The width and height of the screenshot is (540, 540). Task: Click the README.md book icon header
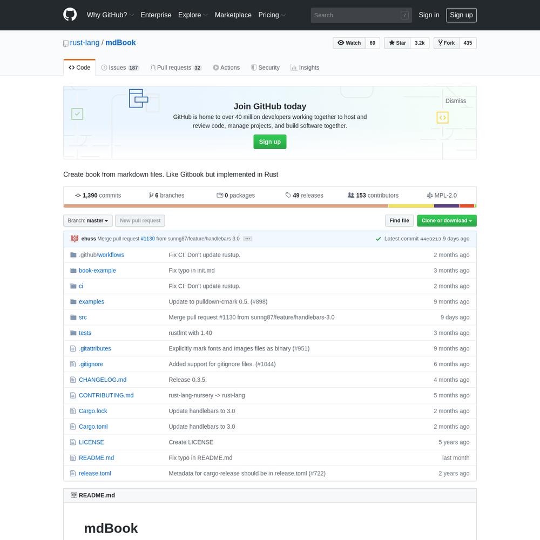[x=73, y=495]
